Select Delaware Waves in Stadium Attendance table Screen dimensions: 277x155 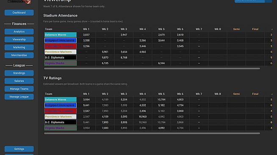61,35
